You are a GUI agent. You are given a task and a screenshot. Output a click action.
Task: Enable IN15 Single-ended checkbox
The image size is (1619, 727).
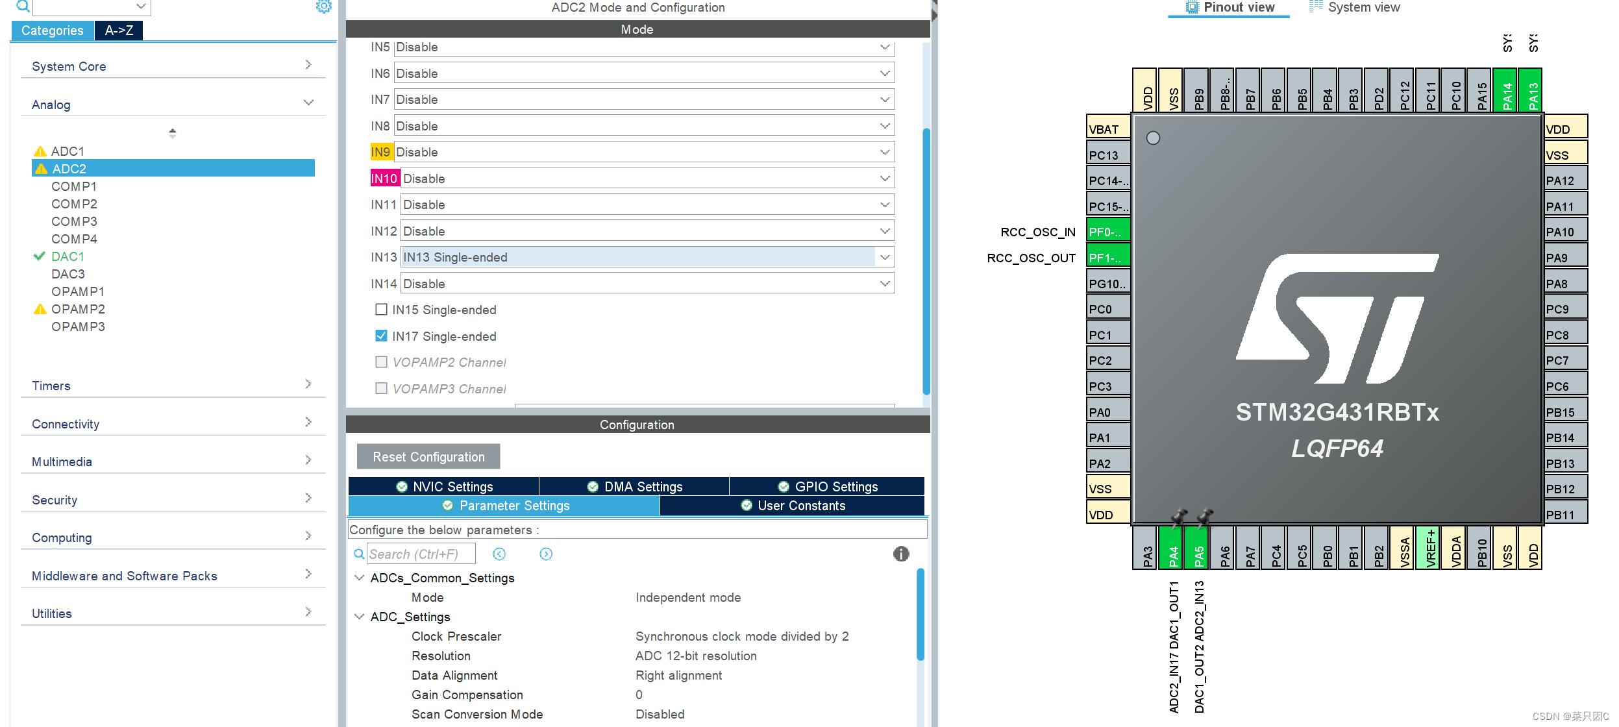point(382,310)
